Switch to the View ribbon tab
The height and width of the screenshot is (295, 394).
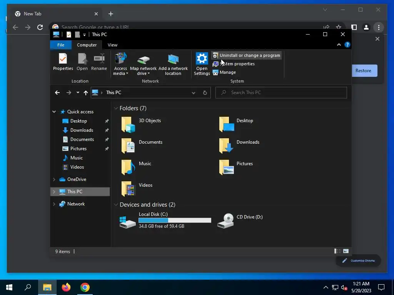112,45
